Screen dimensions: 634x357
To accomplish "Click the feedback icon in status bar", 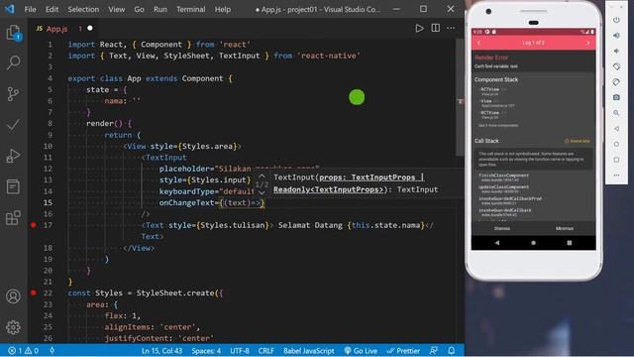I will point(434,350).
